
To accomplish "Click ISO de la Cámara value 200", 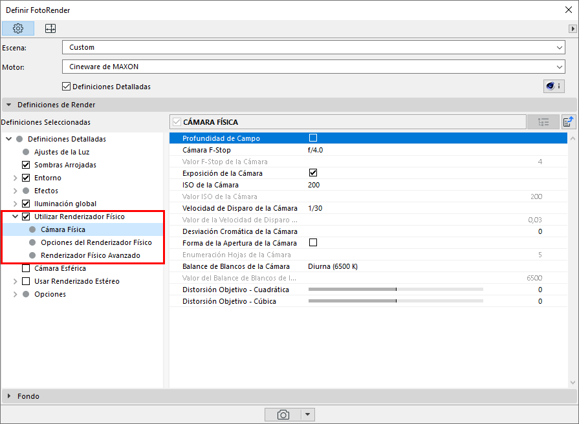I will pyautogui.click(x=314, y=185).
